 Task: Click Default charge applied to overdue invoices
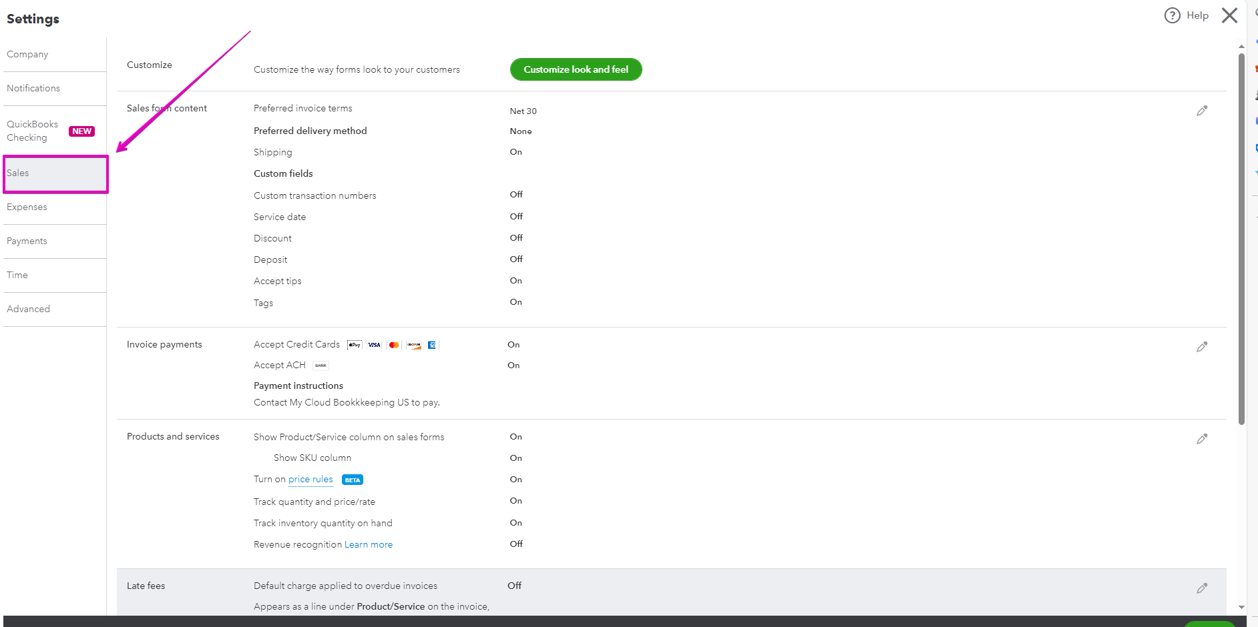(x=345, y=586)
